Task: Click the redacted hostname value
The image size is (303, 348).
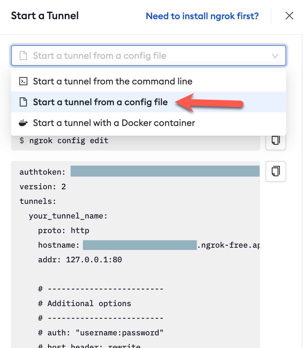Action: tap(140, 245)
